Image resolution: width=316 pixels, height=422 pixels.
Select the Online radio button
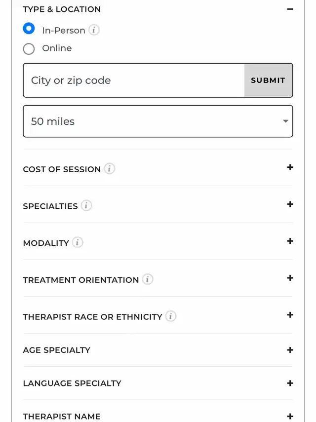(x=29, y=49)
